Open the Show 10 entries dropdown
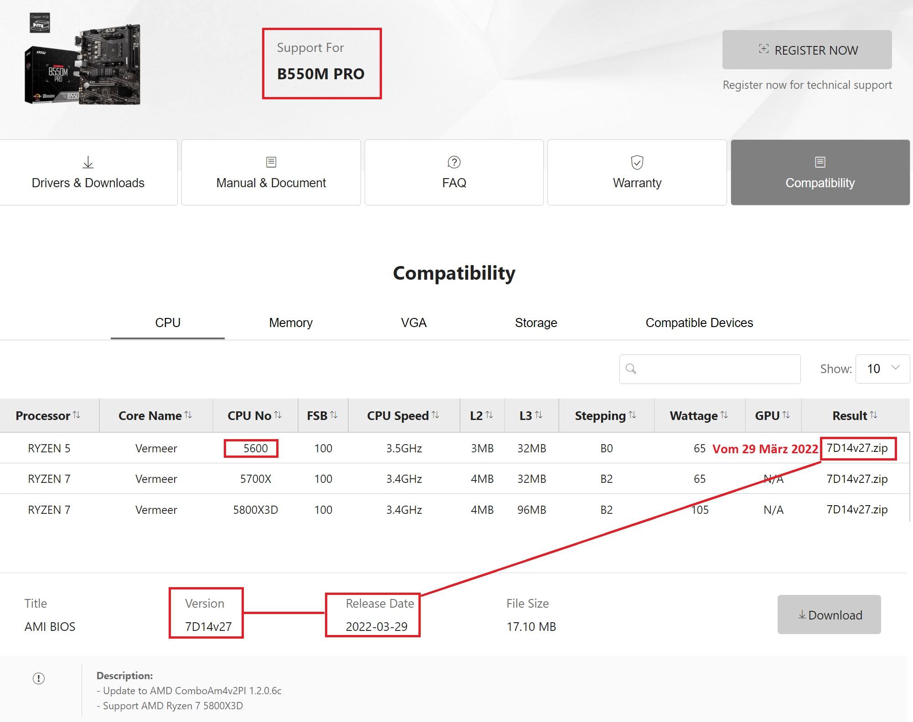The height and width of the screenshot is (722, 913). click(882, 369)
